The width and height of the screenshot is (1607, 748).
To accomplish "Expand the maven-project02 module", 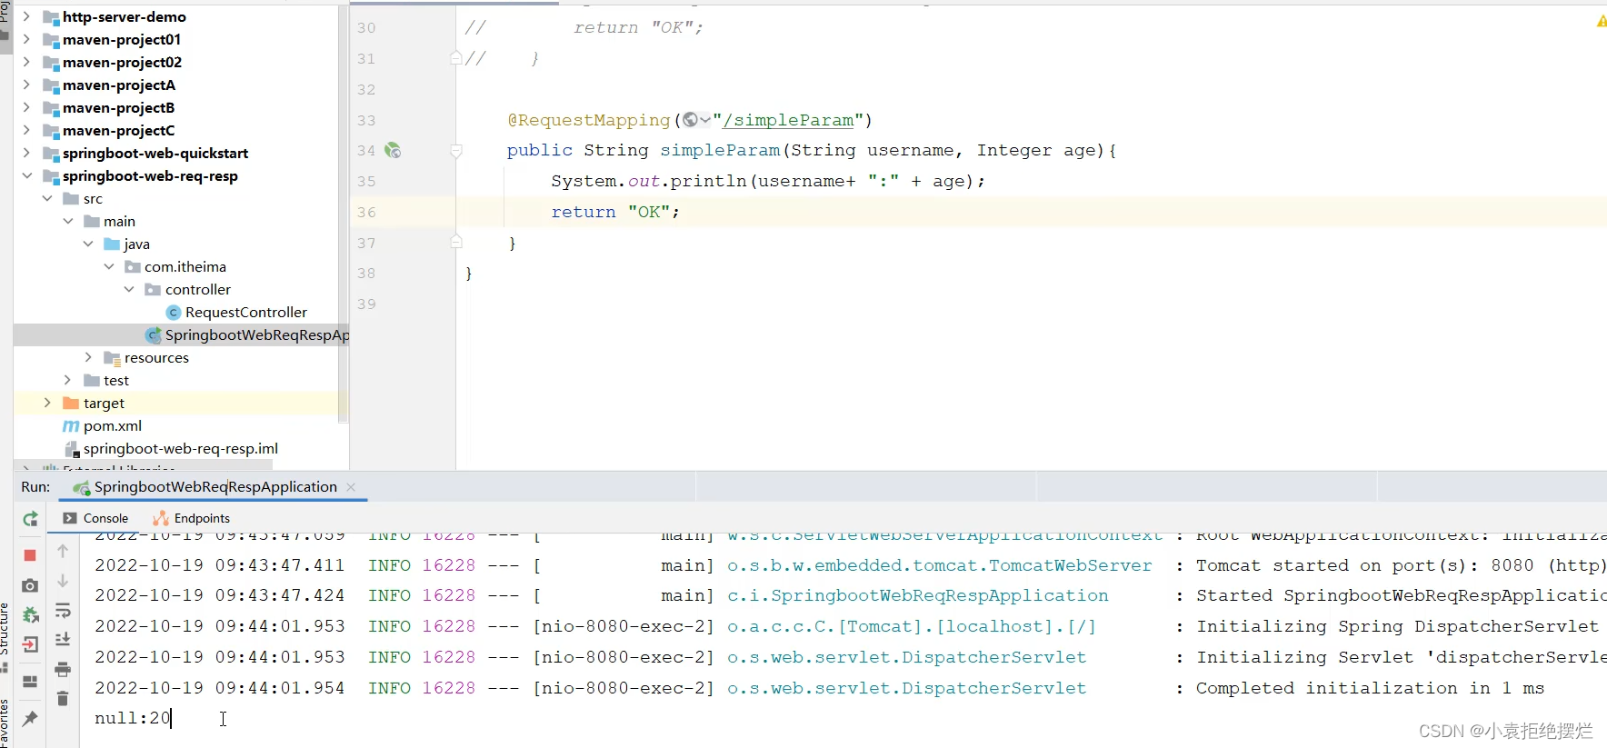I will (x=26, y=62).
